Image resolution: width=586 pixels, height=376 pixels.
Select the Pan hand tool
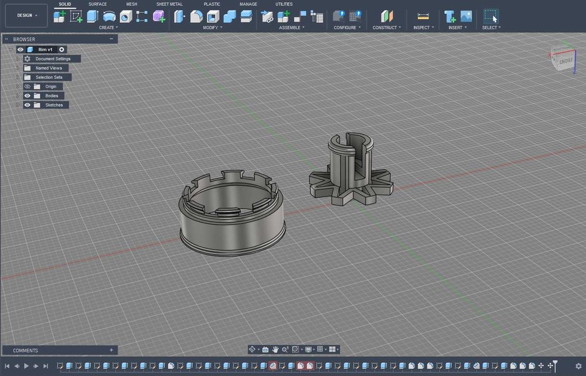275,349
